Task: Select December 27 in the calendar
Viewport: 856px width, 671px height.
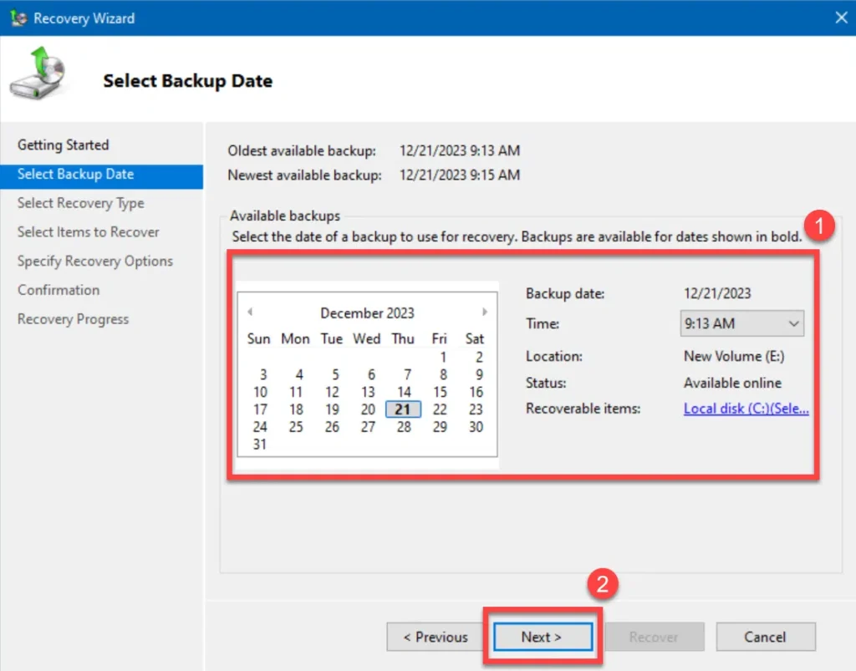Action: 368,427
